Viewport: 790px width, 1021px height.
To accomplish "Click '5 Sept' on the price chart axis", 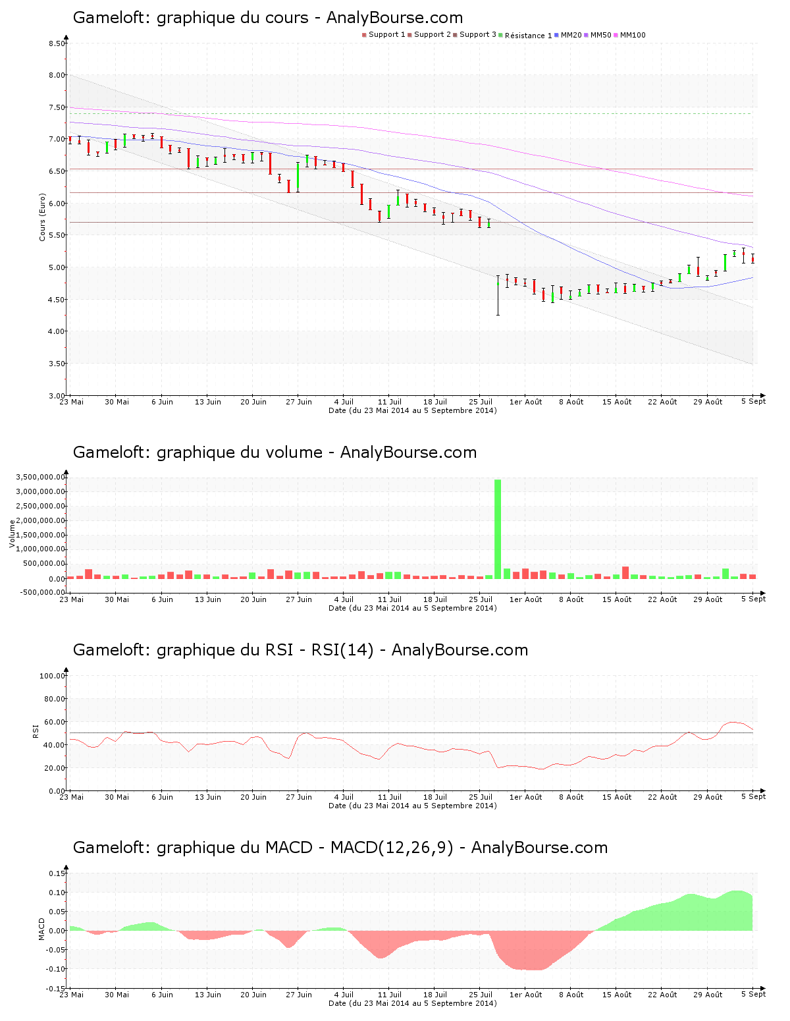I will coord(753,401).
